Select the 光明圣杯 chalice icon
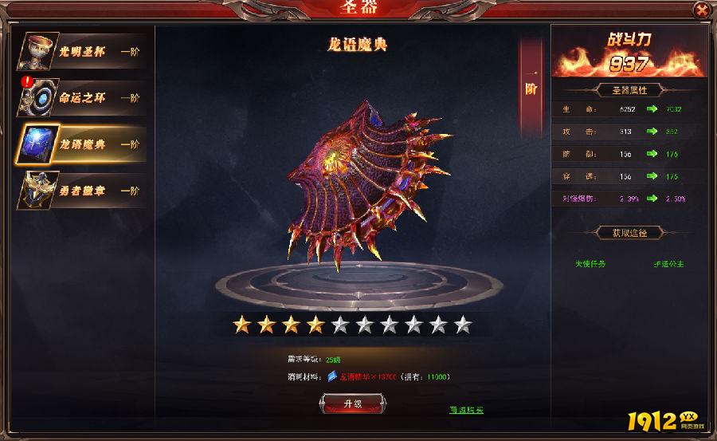 point(38,51)
